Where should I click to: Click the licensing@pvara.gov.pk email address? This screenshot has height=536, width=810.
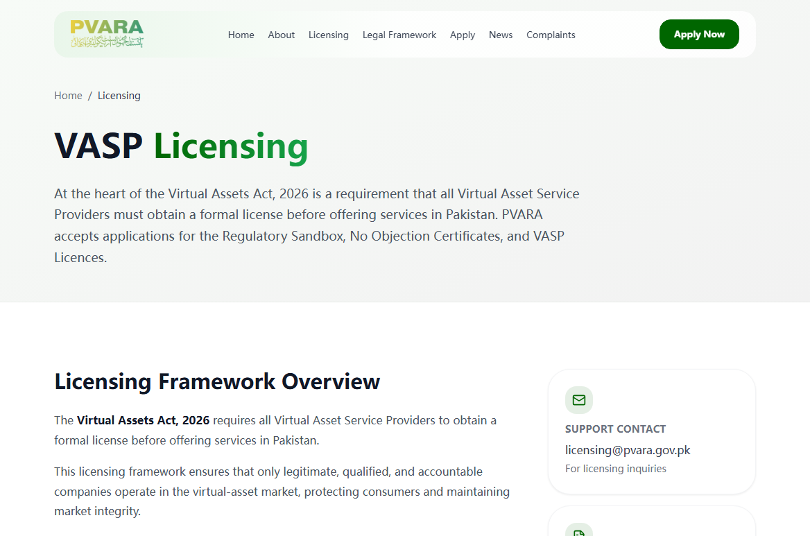click(x=628, y=450)
